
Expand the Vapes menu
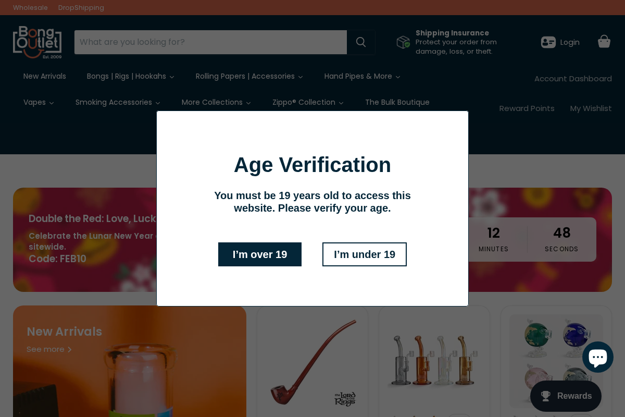39,103
